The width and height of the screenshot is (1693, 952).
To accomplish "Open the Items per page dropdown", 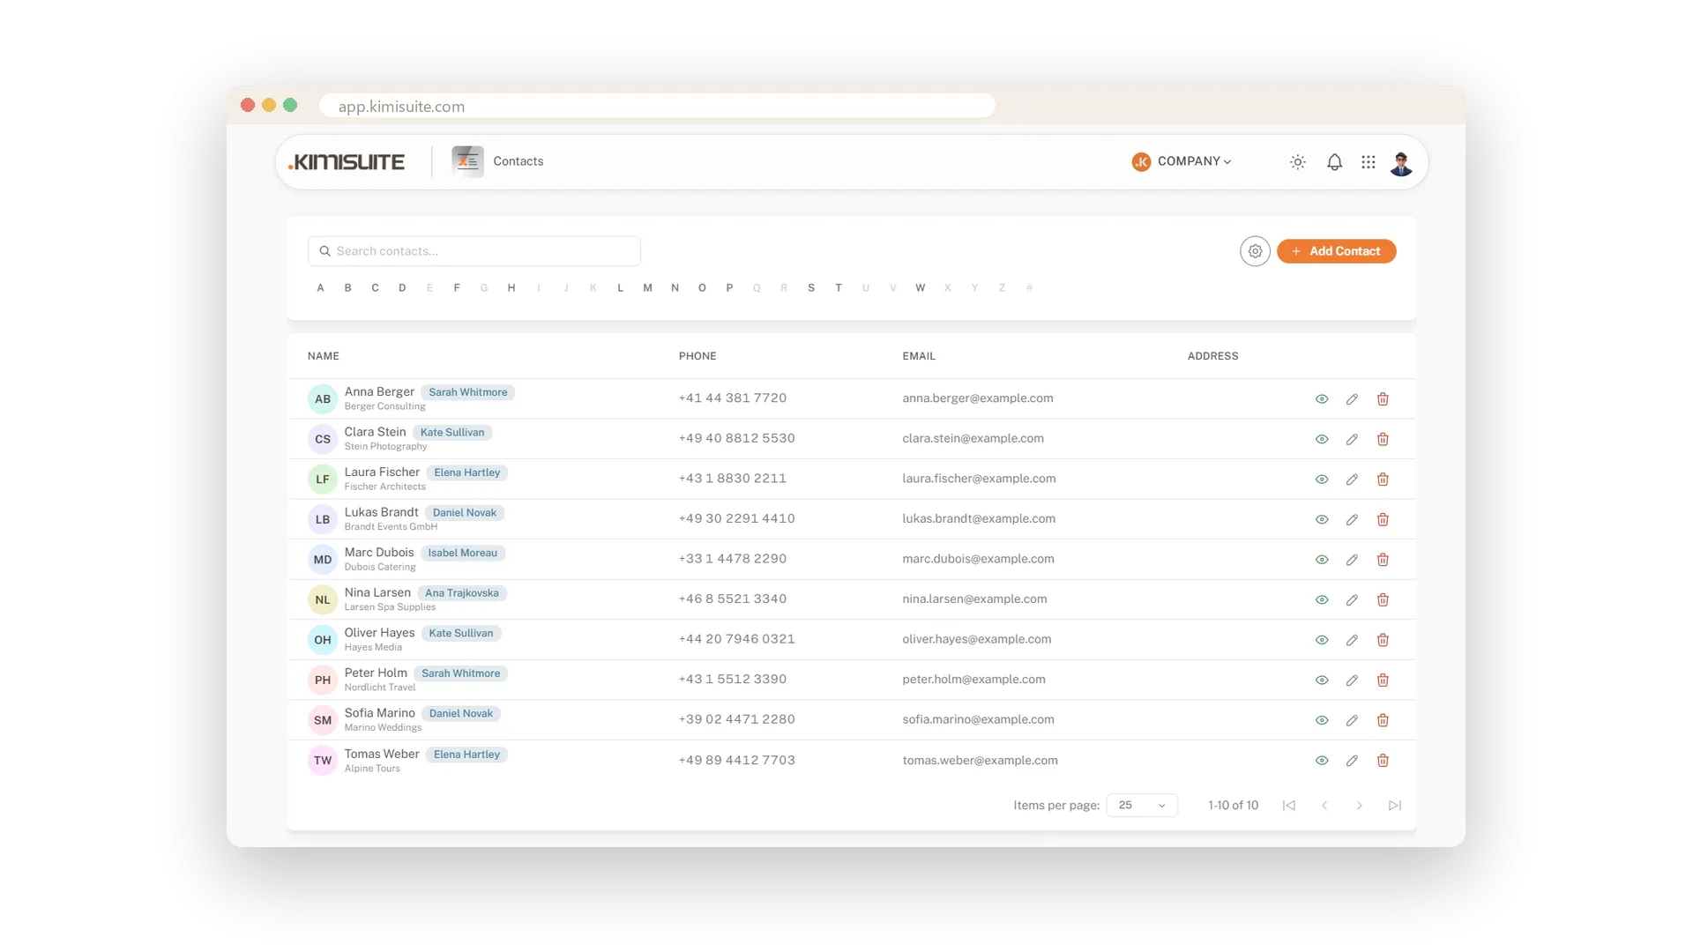I will pyautogui.click(x=1142, y=805).
